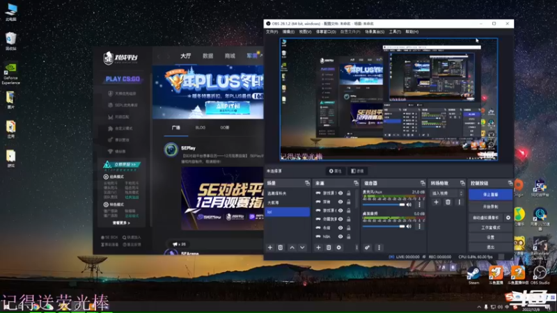Switch to the BLOG feed tab
557x313 pixels.
click(x=201, y=127)
